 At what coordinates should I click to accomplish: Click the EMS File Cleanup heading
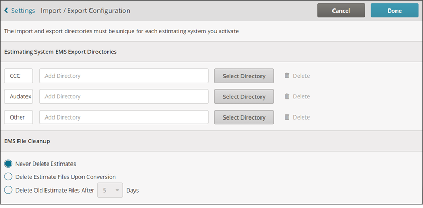pyautogui.click(x=27, y=141)
